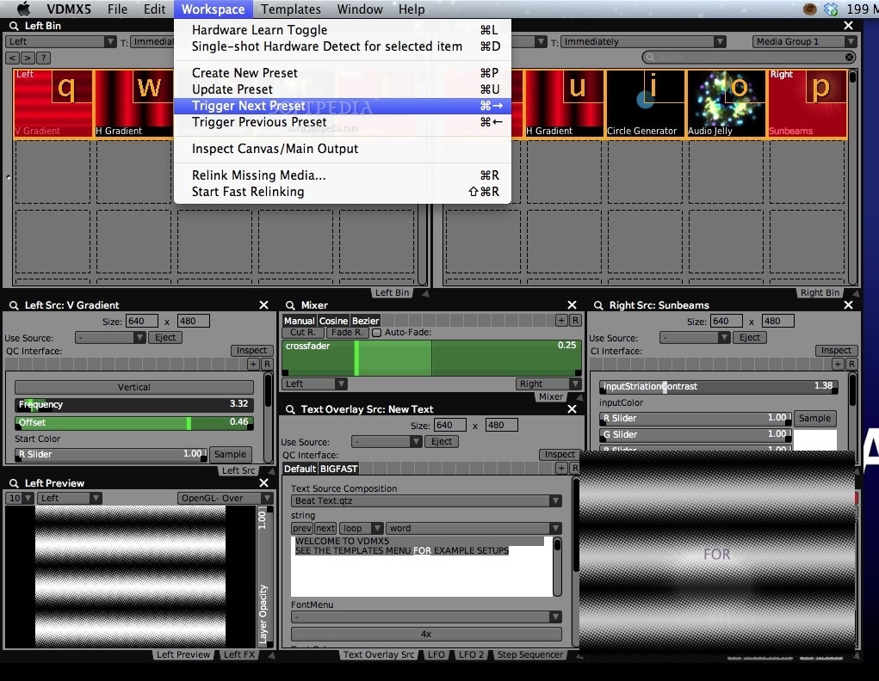Open the OpenGL- Over blend mode dropdown
This screenshot has width=879, height=681.
(225, 498)
